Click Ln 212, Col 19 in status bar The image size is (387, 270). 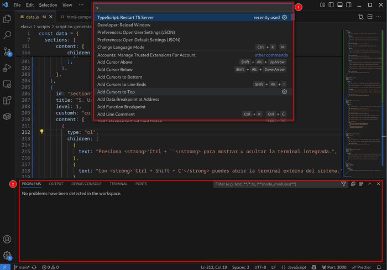(214, 267)
